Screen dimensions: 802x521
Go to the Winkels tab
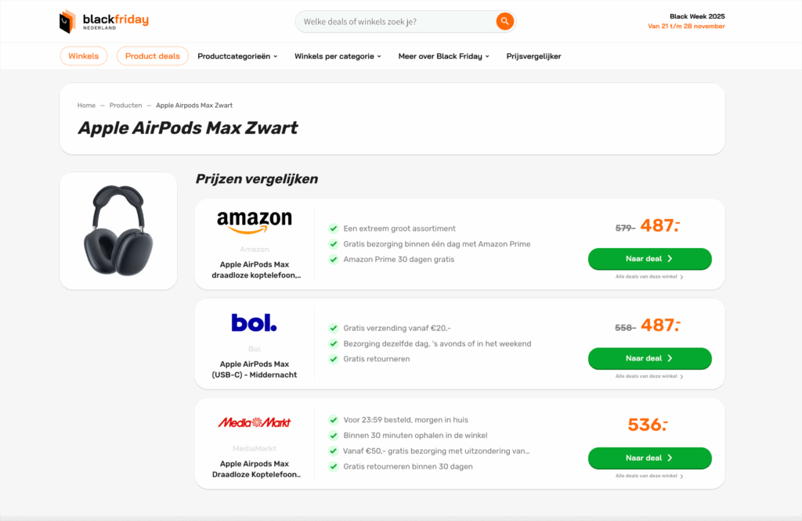[84, 56]
